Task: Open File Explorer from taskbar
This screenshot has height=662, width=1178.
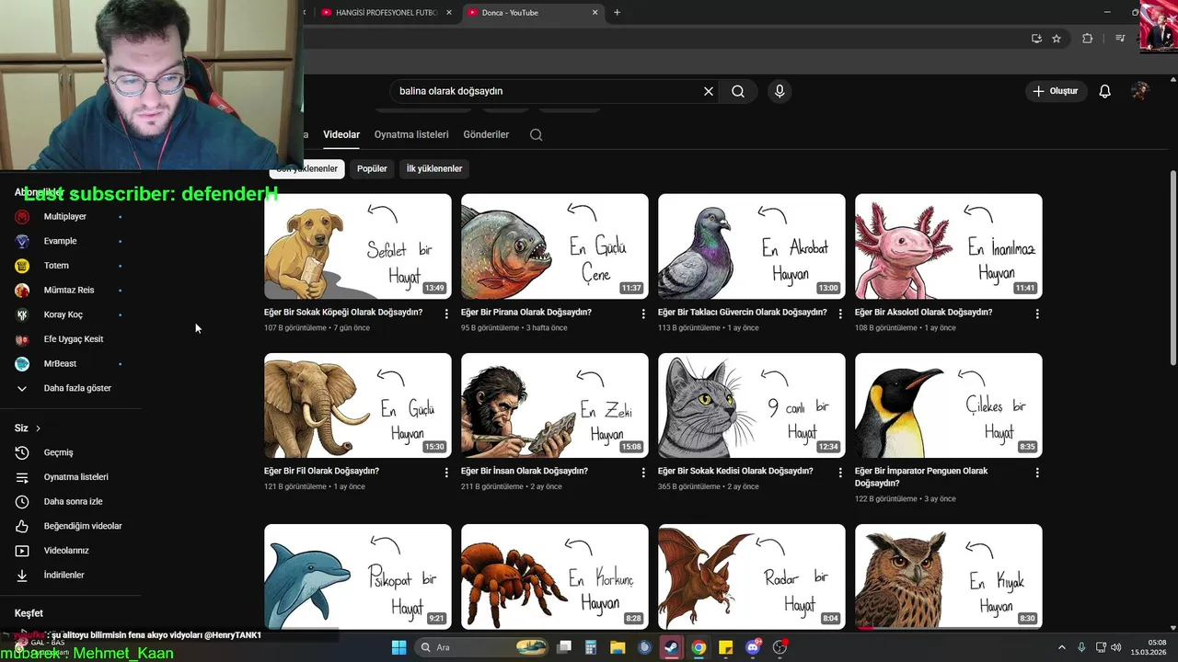Action: coord(618,647)
